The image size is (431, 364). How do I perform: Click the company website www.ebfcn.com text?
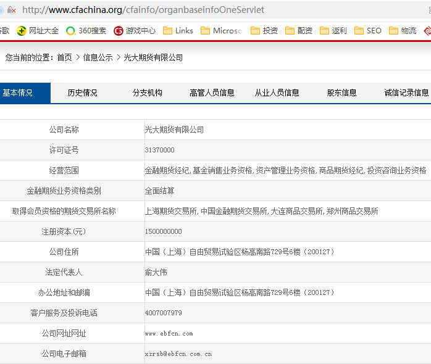(x=169, y=334)
